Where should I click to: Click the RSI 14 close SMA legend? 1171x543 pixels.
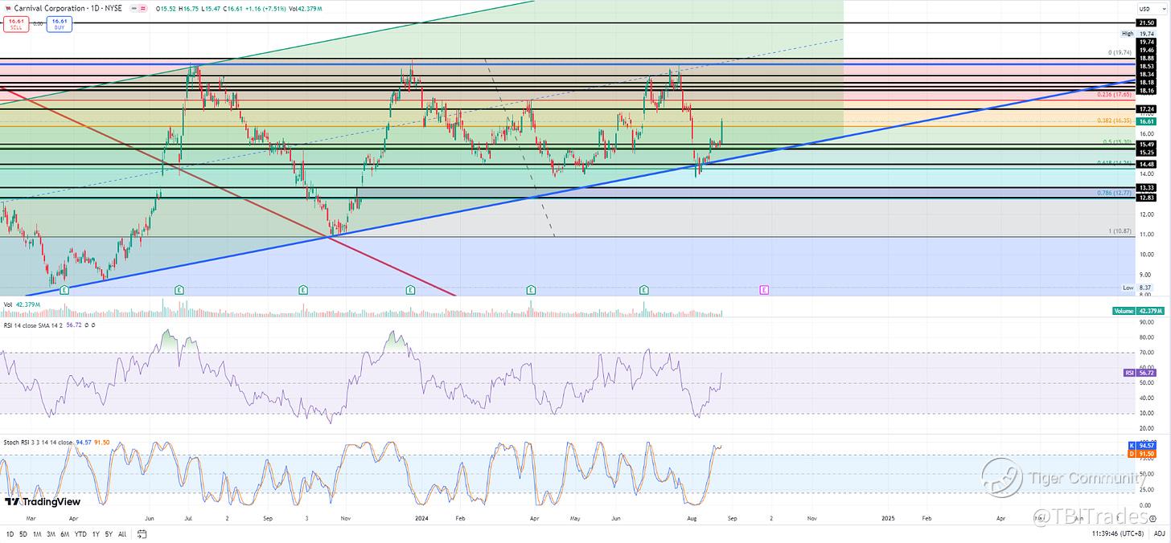(x=50, y=325)
